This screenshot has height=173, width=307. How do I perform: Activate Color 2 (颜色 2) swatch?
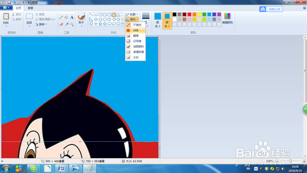click(x=167, y=21)
